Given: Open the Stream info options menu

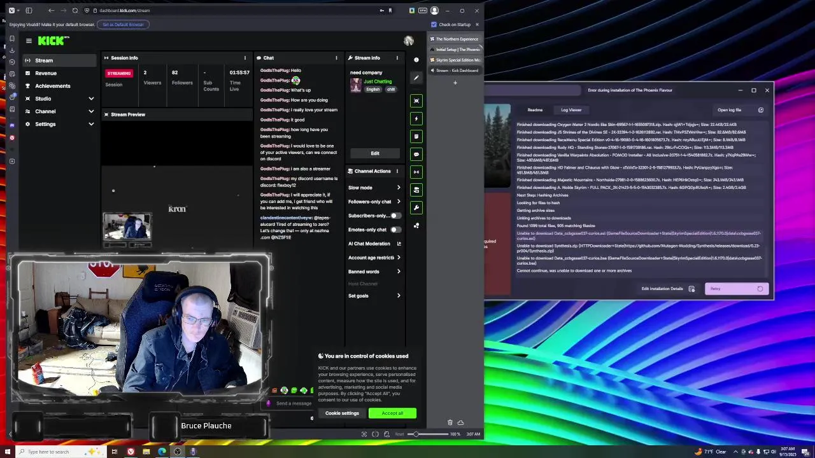Looking at the screenshot, I should click(397, 58).
